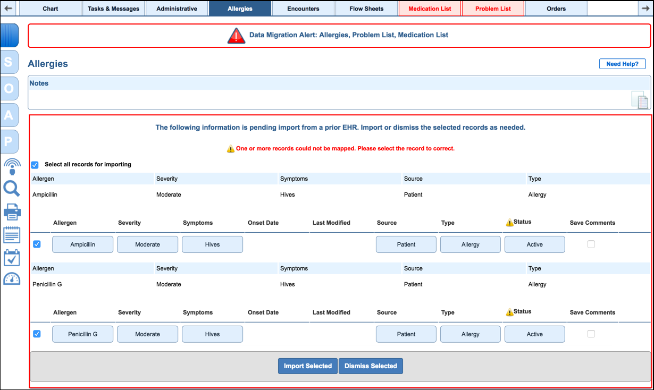This screenshot has width=654, height=390.
Task: Click the red Data Migration Alert triangle icon
Action: [236, 35]
